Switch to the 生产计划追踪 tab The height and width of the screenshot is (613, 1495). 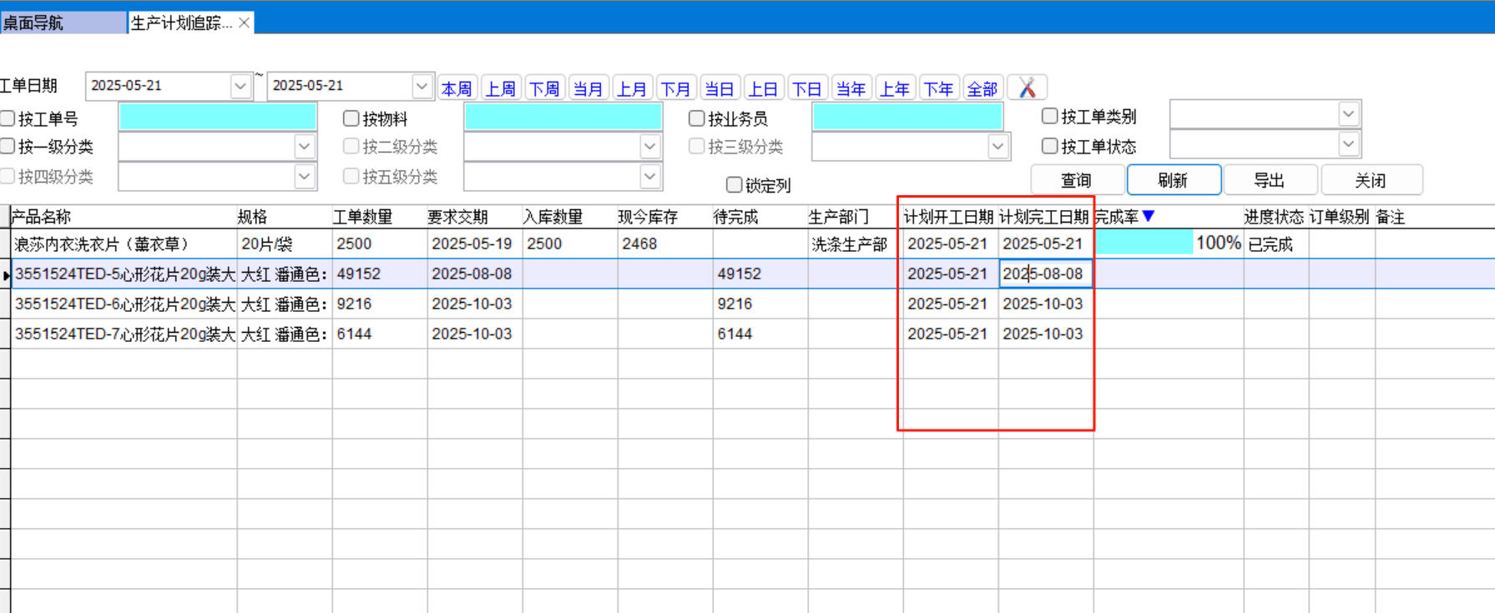tap(181, 23)
